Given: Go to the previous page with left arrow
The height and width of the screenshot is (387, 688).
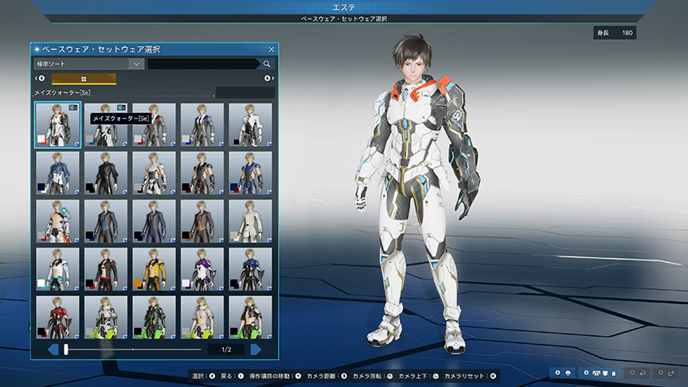Looking at the screenshot, I should [x=53, y=350].
